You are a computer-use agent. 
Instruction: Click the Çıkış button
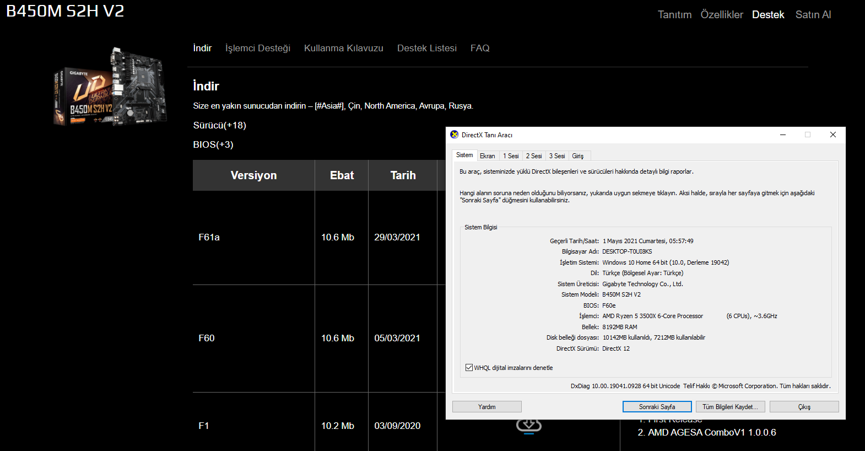coord(804,407)
